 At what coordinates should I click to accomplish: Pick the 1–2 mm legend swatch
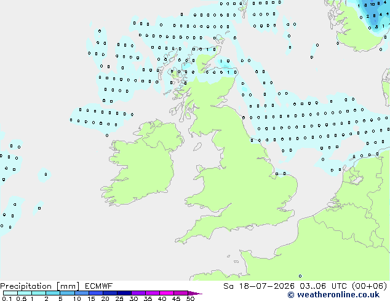click(39, 293)
